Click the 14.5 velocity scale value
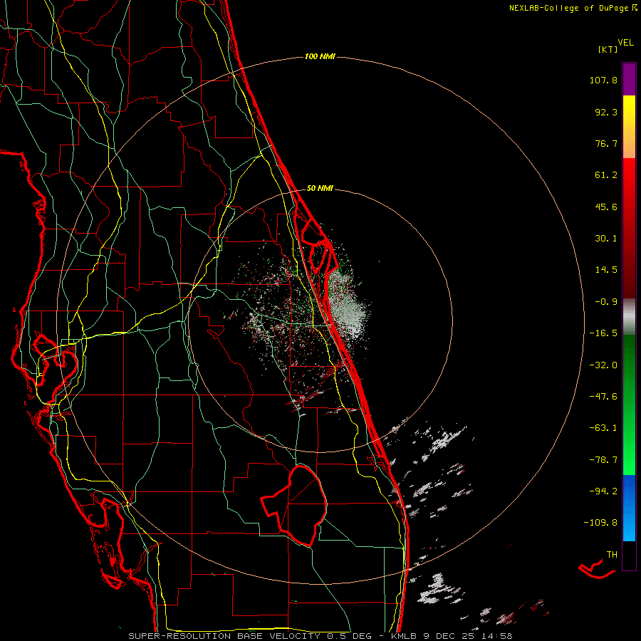The image size is (641, 641). (606, 270)
